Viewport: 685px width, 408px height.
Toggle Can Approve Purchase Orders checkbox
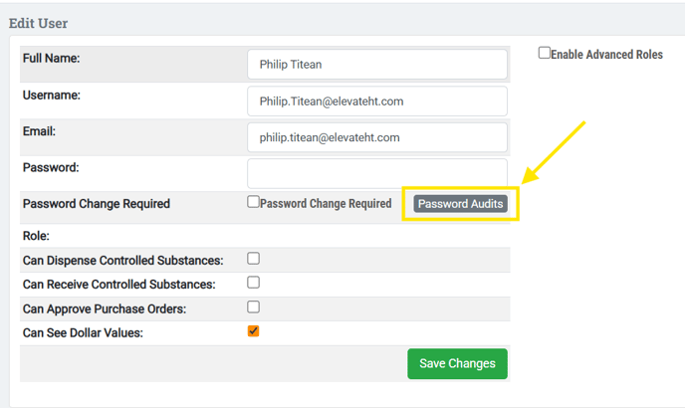(254, 307)
